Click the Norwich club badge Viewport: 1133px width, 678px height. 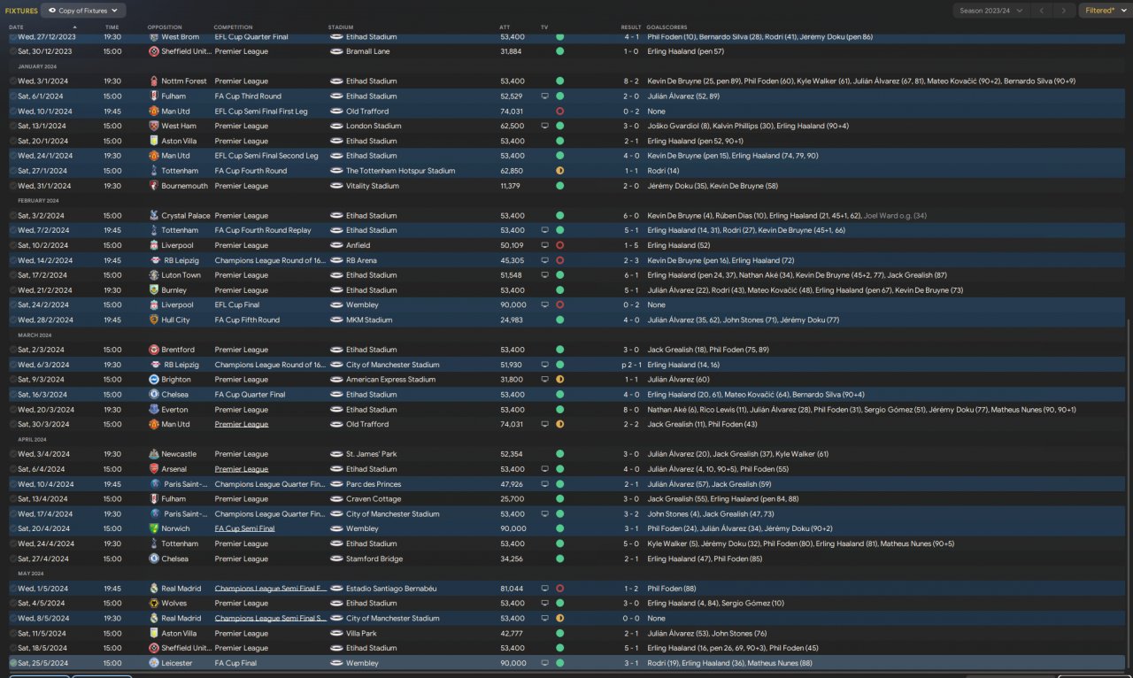(x=154, y=528)
